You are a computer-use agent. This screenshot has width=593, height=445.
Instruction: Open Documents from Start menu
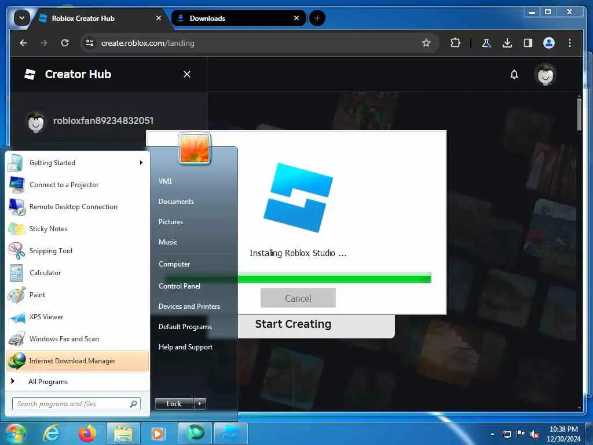(176, 202)
